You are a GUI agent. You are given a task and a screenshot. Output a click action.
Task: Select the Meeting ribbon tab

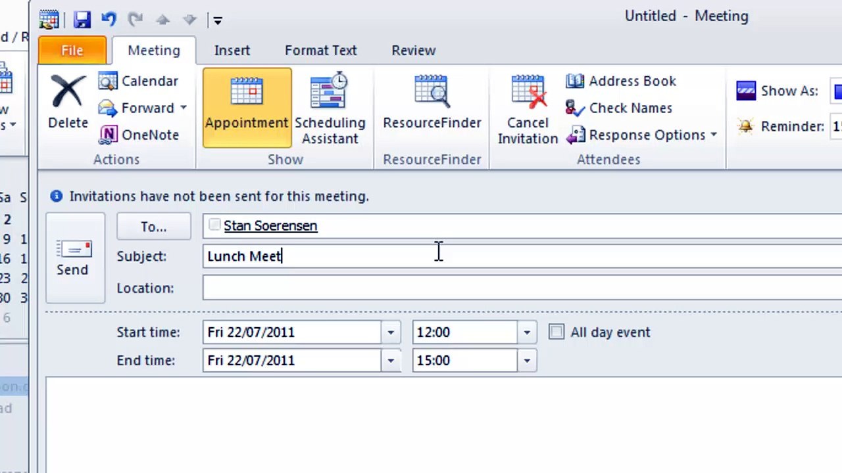tap(154, 51)
